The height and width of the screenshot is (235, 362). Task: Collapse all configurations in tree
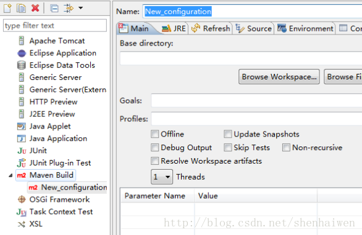coord(54,9)
